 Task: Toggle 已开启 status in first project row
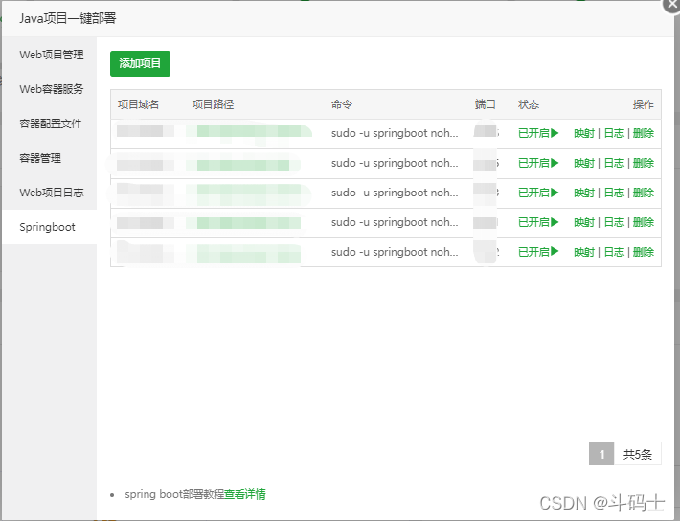click(x=538, y=133)
